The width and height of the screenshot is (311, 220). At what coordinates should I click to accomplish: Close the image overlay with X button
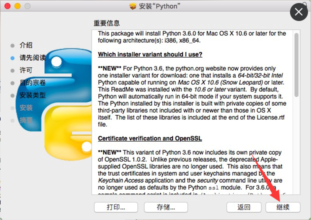pos(298,12)
